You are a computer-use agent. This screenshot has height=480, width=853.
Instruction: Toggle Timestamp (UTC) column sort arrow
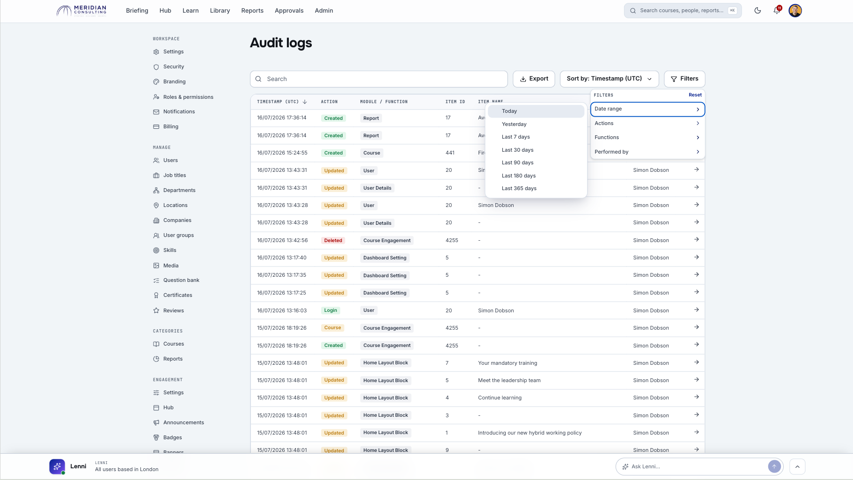(x=305, y=102)
